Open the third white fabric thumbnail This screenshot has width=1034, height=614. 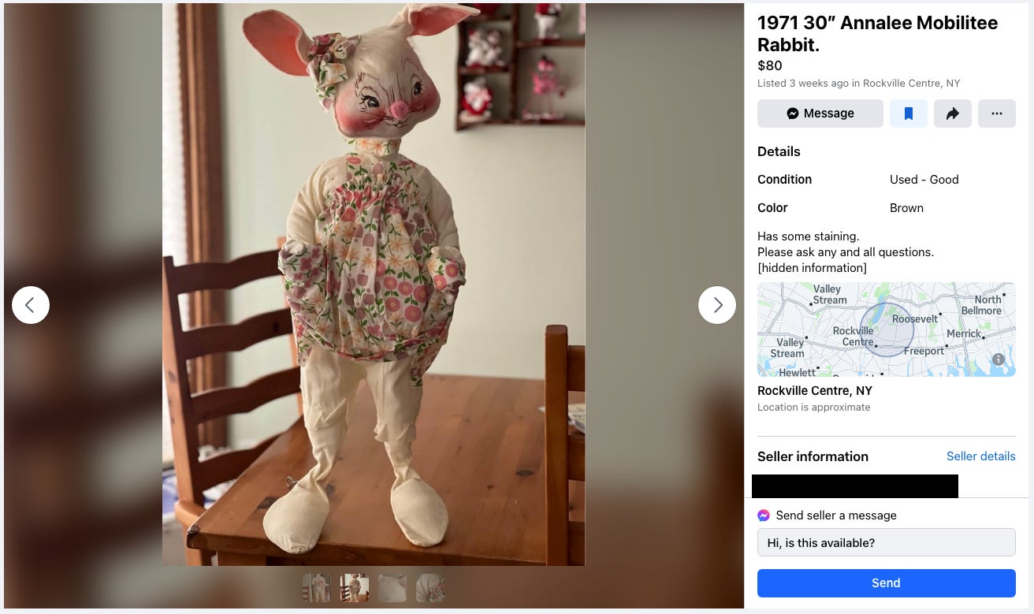tap(392, 588)
